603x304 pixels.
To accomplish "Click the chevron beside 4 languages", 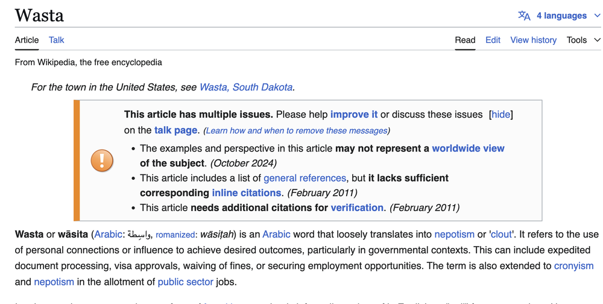I will (597, 16).
